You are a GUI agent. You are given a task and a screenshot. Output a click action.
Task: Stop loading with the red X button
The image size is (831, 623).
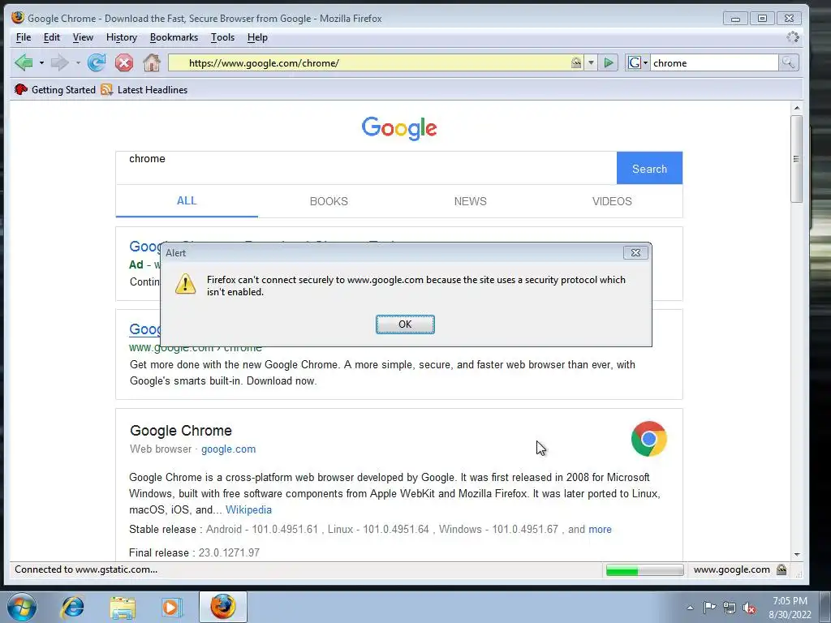pos(124,62)
